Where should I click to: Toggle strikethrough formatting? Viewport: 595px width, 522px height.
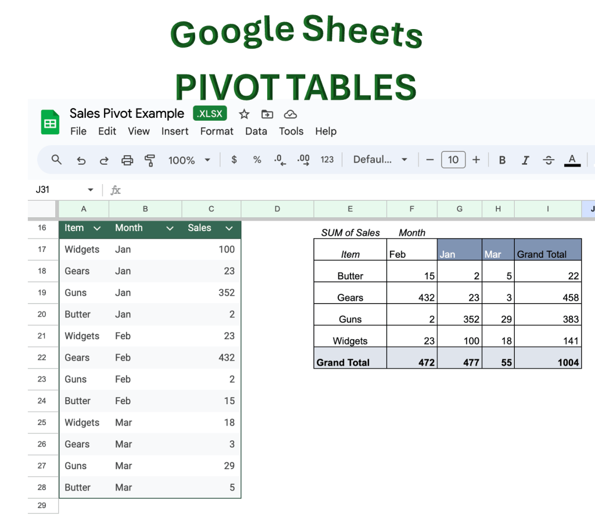(549, 160)
